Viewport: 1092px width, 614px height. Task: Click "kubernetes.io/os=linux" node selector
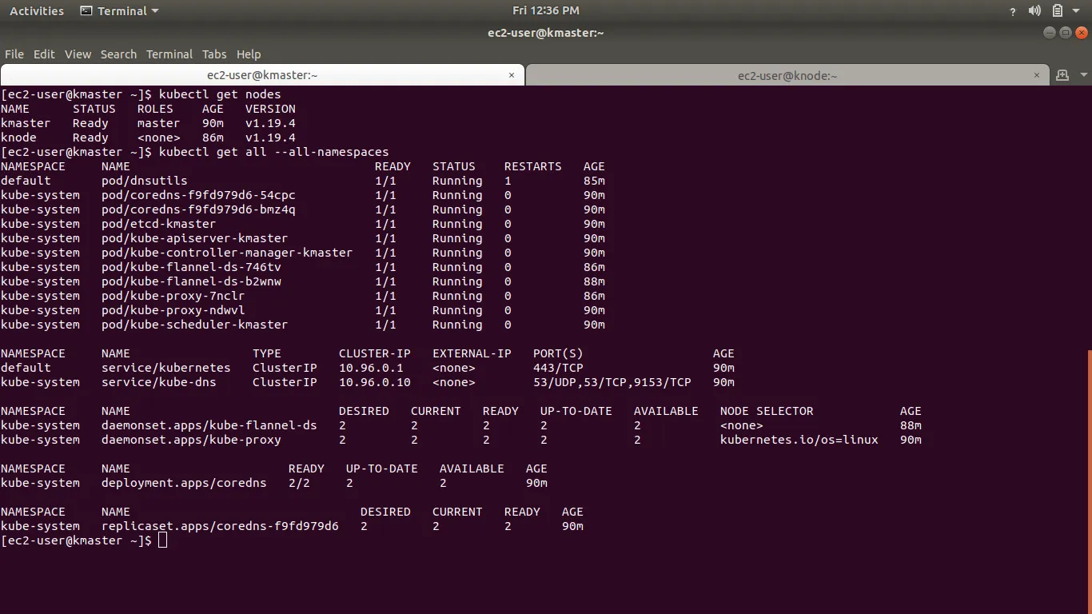pyautogui.click(x=799, y=440)
